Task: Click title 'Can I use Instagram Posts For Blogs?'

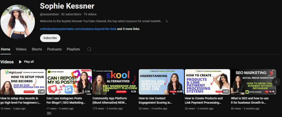Action: coord(66,100)
